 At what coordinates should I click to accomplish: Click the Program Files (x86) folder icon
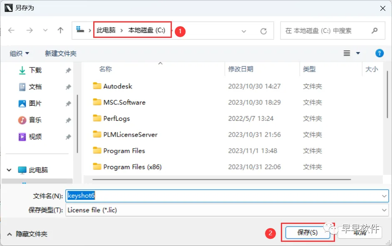pos(97,166)
